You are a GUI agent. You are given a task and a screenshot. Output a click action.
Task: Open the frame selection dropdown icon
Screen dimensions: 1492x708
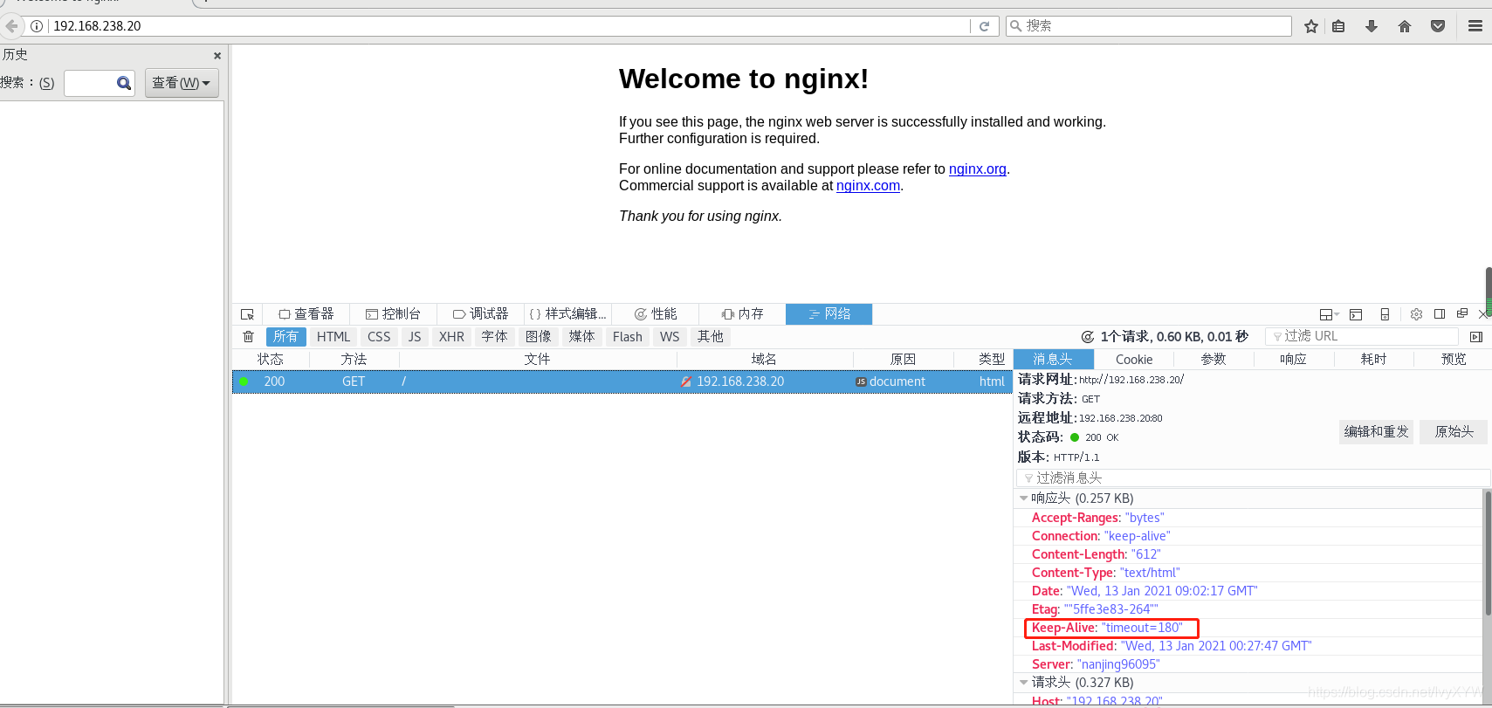coord(1329,314)
